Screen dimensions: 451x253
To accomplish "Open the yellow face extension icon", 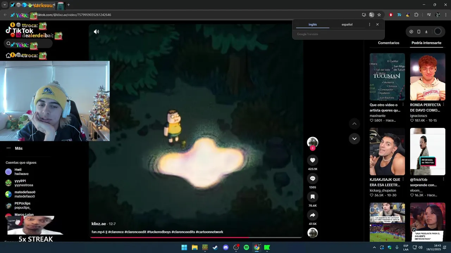I will (408, 15).
